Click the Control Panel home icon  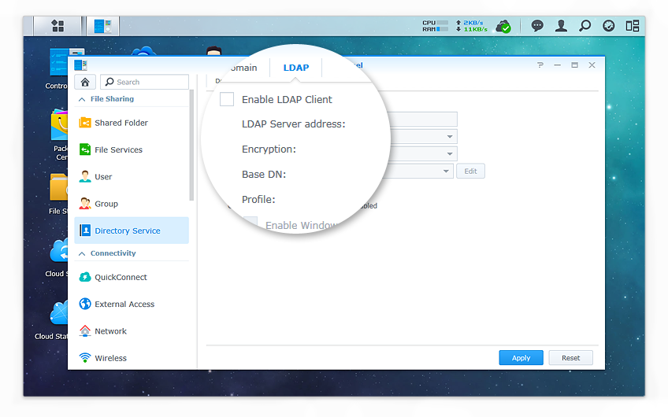85,82
